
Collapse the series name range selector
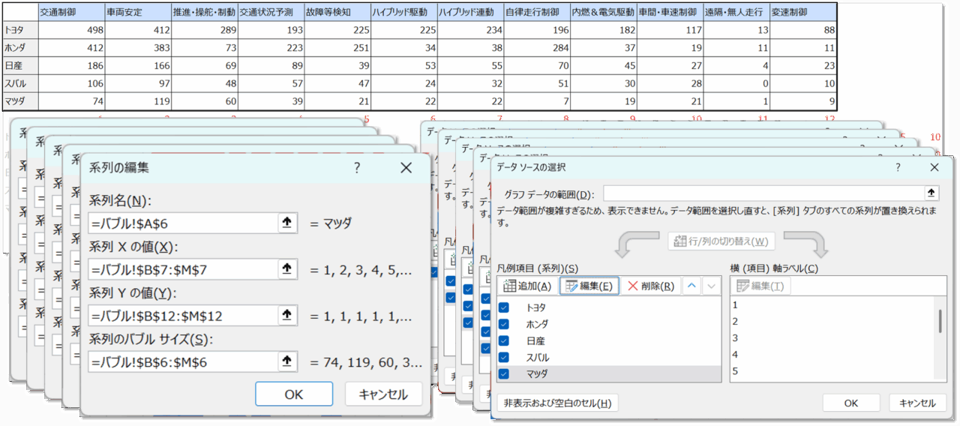(x=286, y=222)
